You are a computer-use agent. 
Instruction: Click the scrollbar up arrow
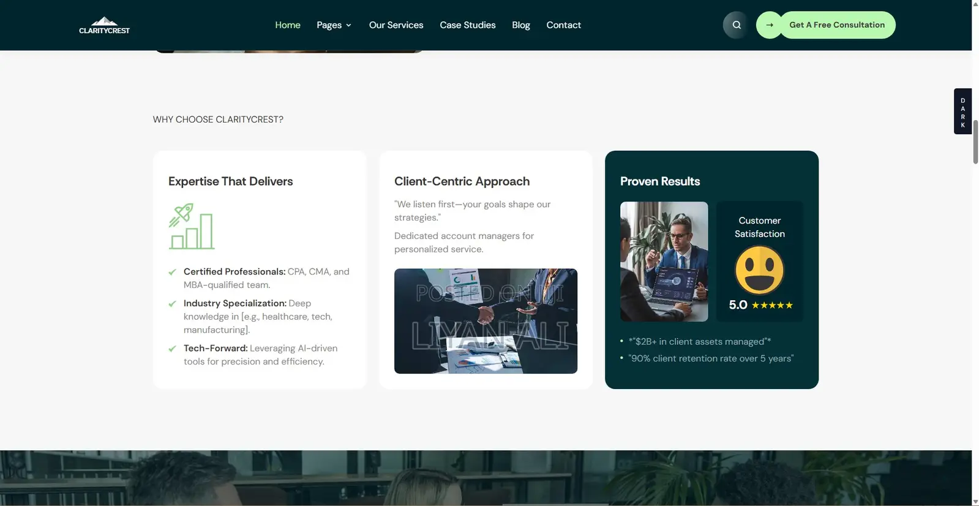point(975,4)
